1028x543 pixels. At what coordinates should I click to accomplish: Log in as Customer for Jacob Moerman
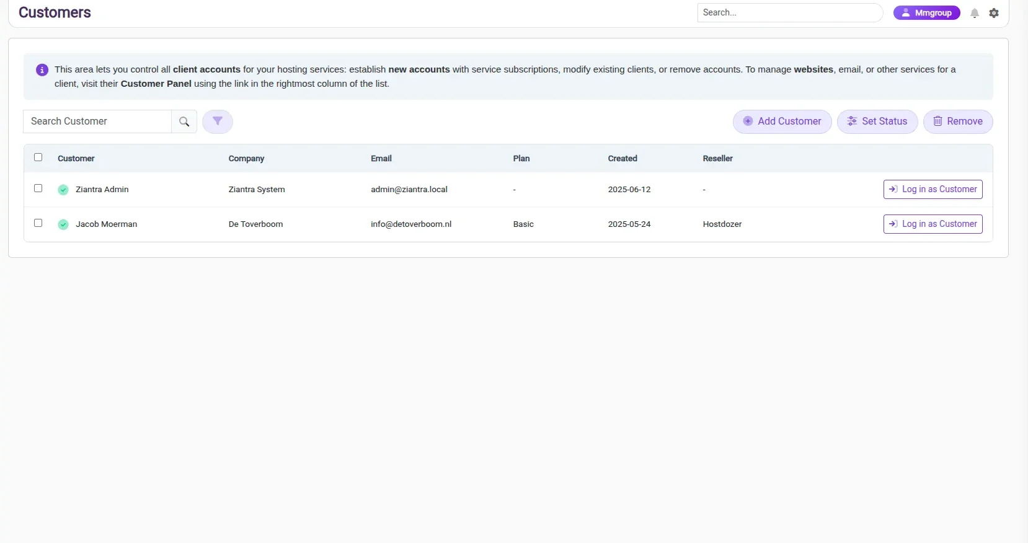point(933,224)
